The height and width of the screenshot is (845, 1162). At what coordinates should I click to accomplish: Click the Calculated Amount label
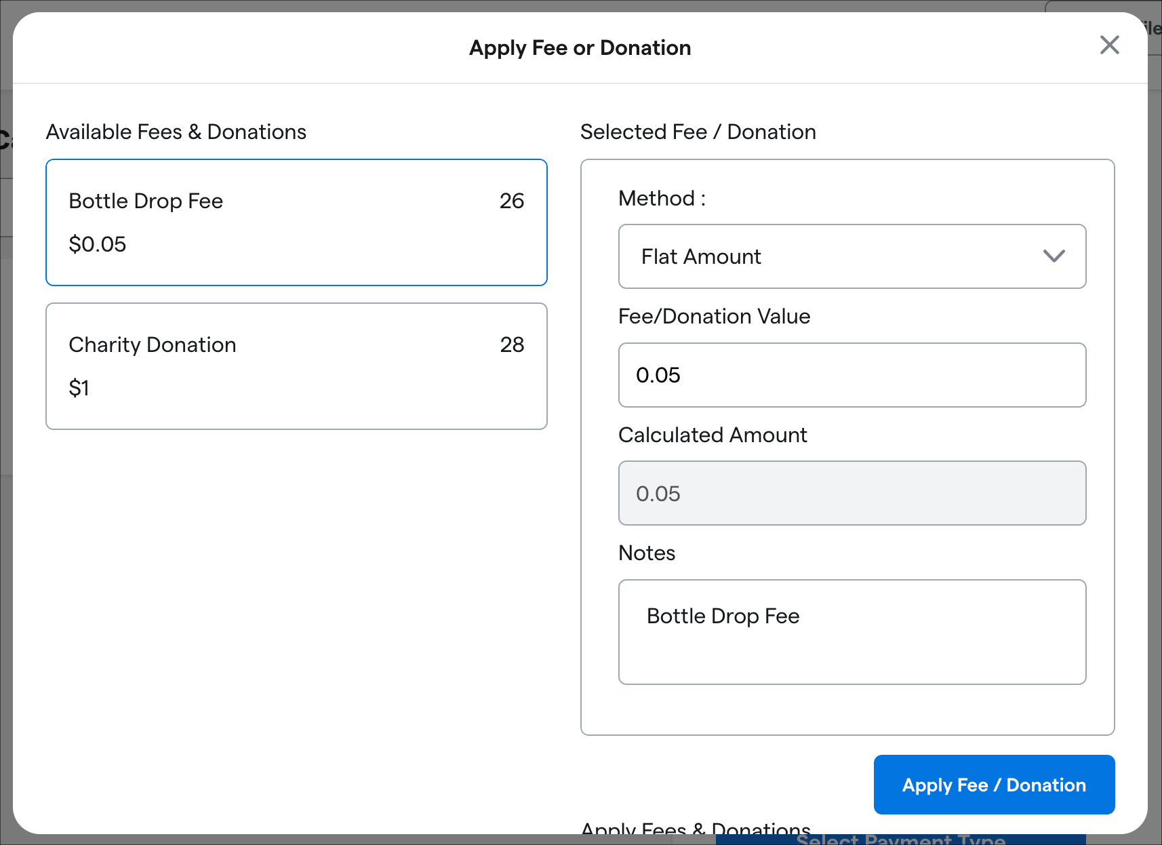713,435
